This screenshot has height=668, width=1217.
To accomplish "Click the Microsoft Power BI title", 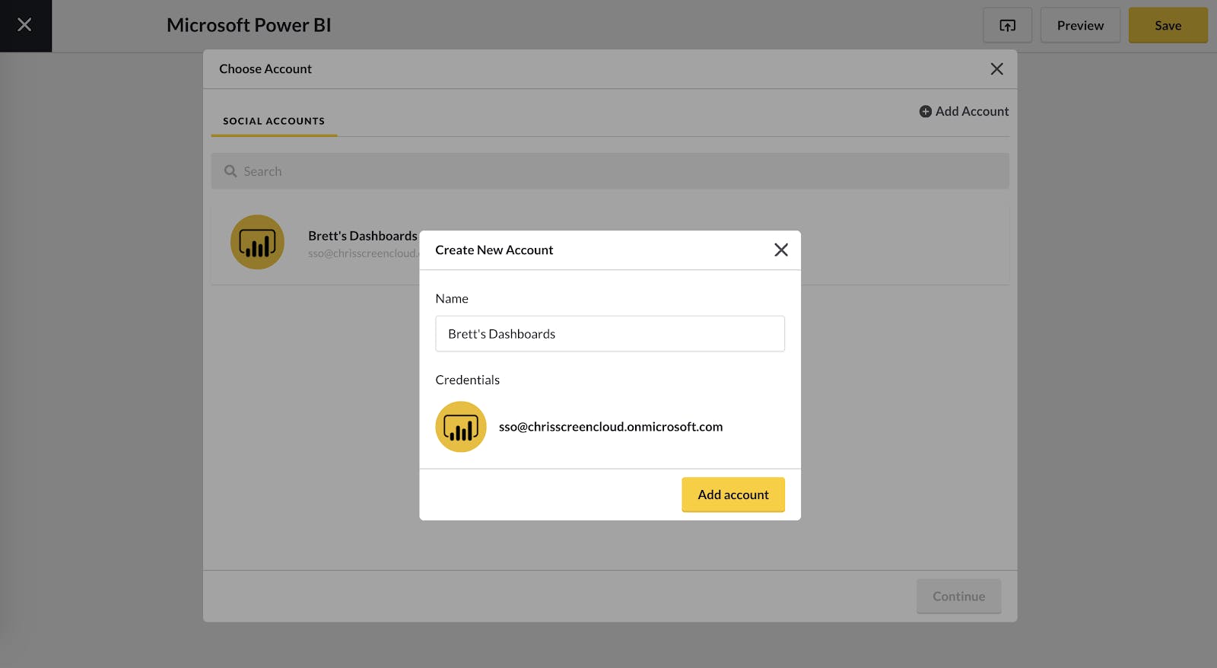I will (x=249, y=25).
